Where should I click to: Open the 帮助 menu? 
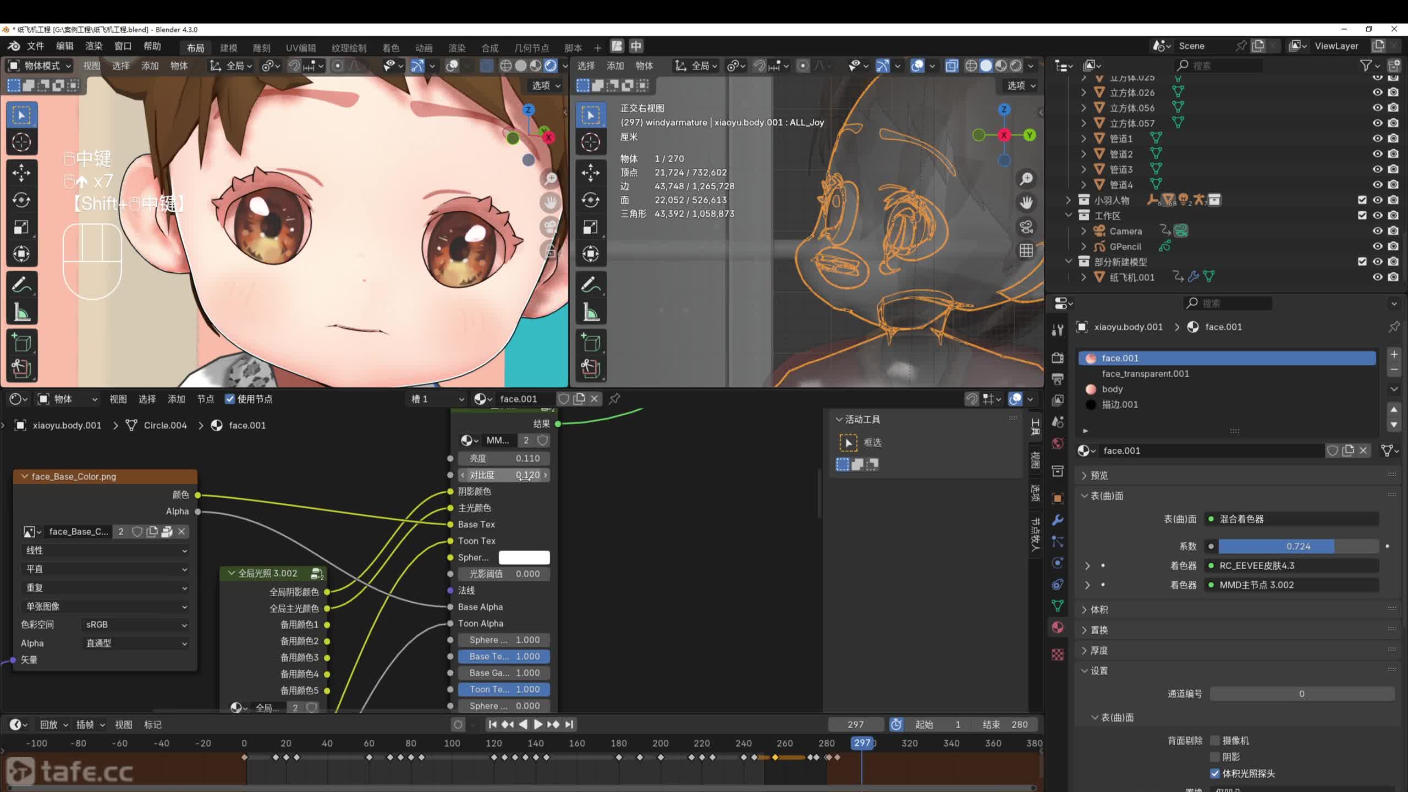[152, 46]
